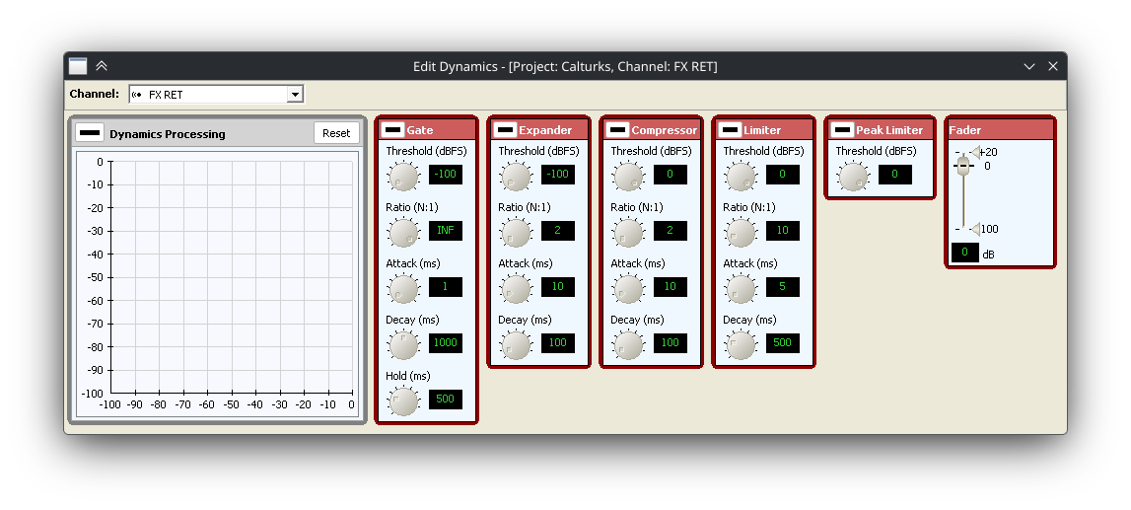Toggle the Gate enable switch
1131x510 pixels.
pyautogui.click(x=392, y=130)
